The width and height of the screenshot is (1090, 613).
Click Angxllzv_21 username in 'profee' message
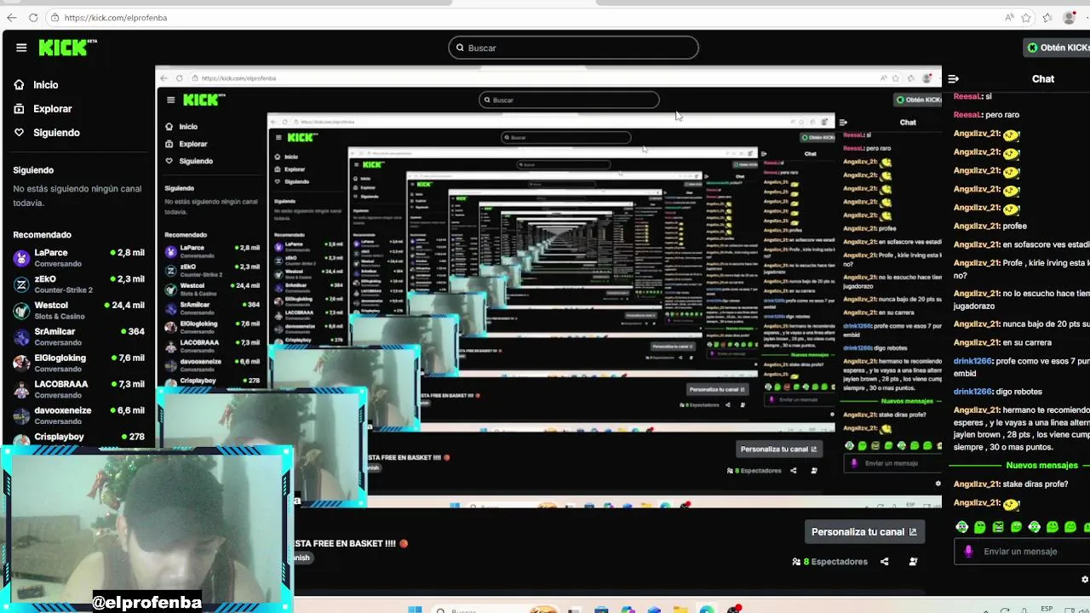pos(977,226)
